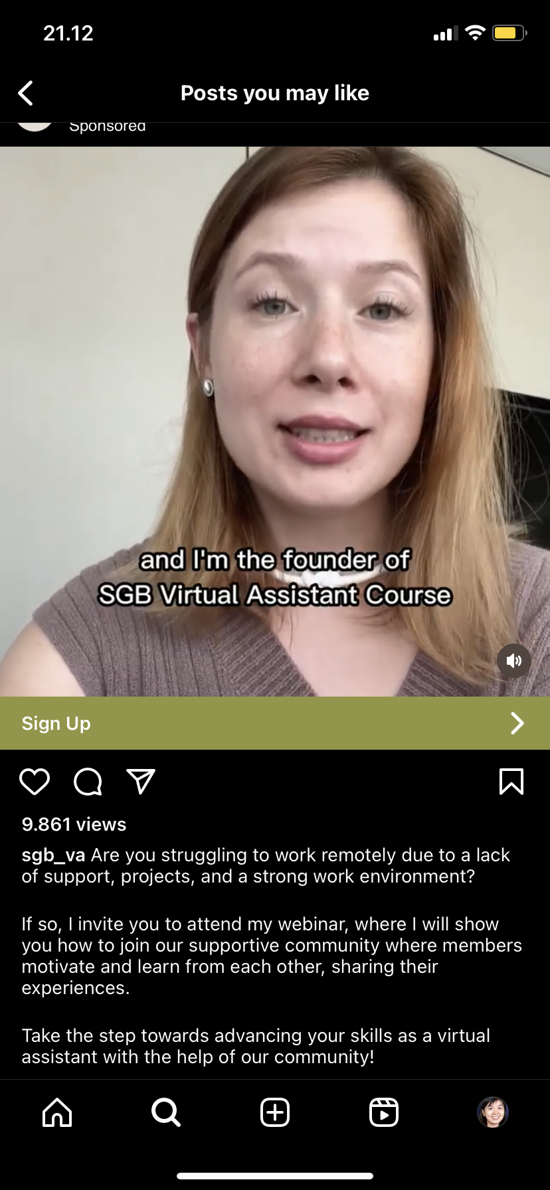Create a new post with plus icon
This screenshot has height=1190, width=550.
[275, 1112]
